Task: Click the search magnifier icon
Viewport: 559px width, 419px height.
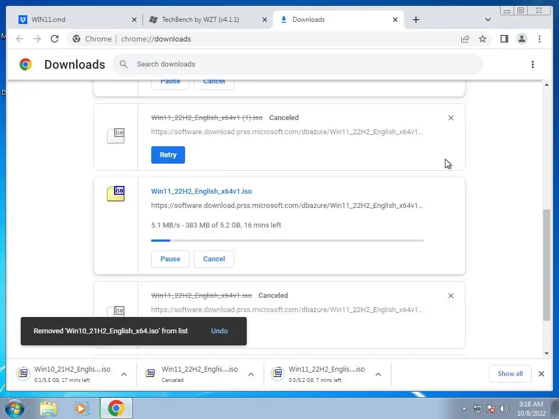Action: click(x=124, y=64)
